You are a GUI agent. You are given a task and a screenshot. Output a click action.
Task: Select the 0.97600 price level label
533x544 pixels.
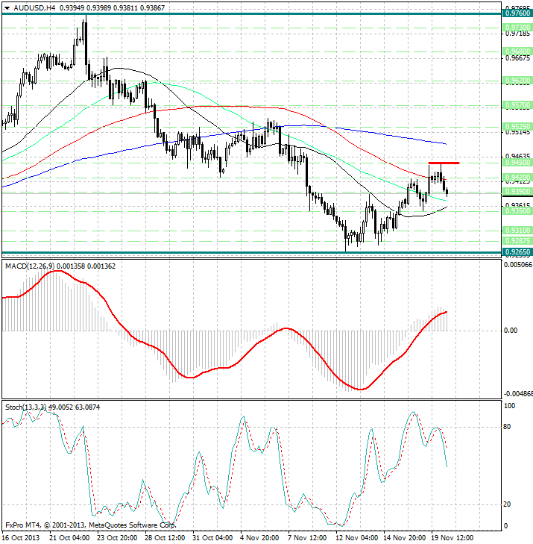point(517,13)
